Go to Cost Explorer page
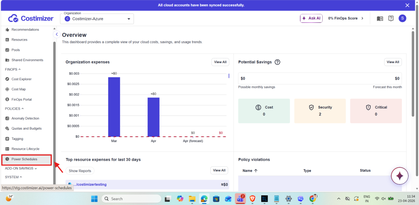419x205 pixels. pyautogui.click(x=22, y=79)
